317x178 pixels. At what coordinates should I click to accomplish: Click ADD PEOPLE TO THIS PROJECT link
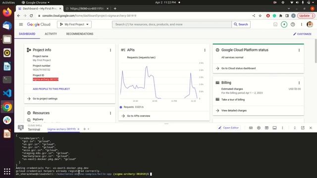point(51,89)
